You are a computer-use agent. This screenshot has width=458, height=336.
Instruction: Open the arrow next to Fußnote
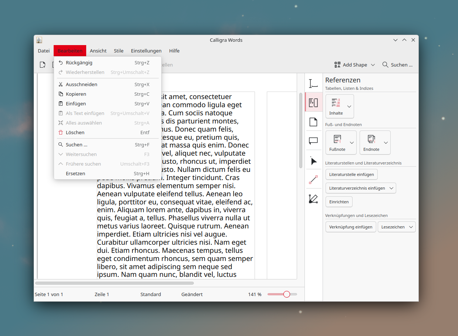352,143
